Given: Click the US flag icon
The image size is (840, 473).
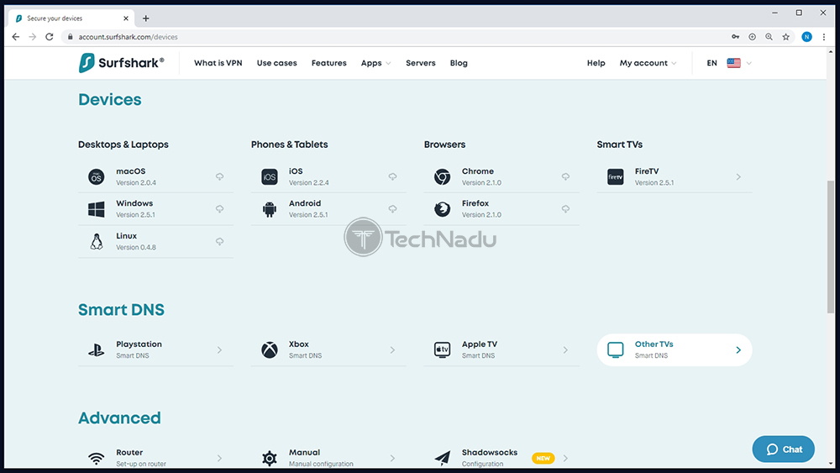Looking at the screenshot, I should (x=734, y=63).
